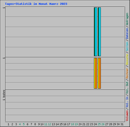
Task: Click the 1 bytes axis label
Action: (4, 95)
